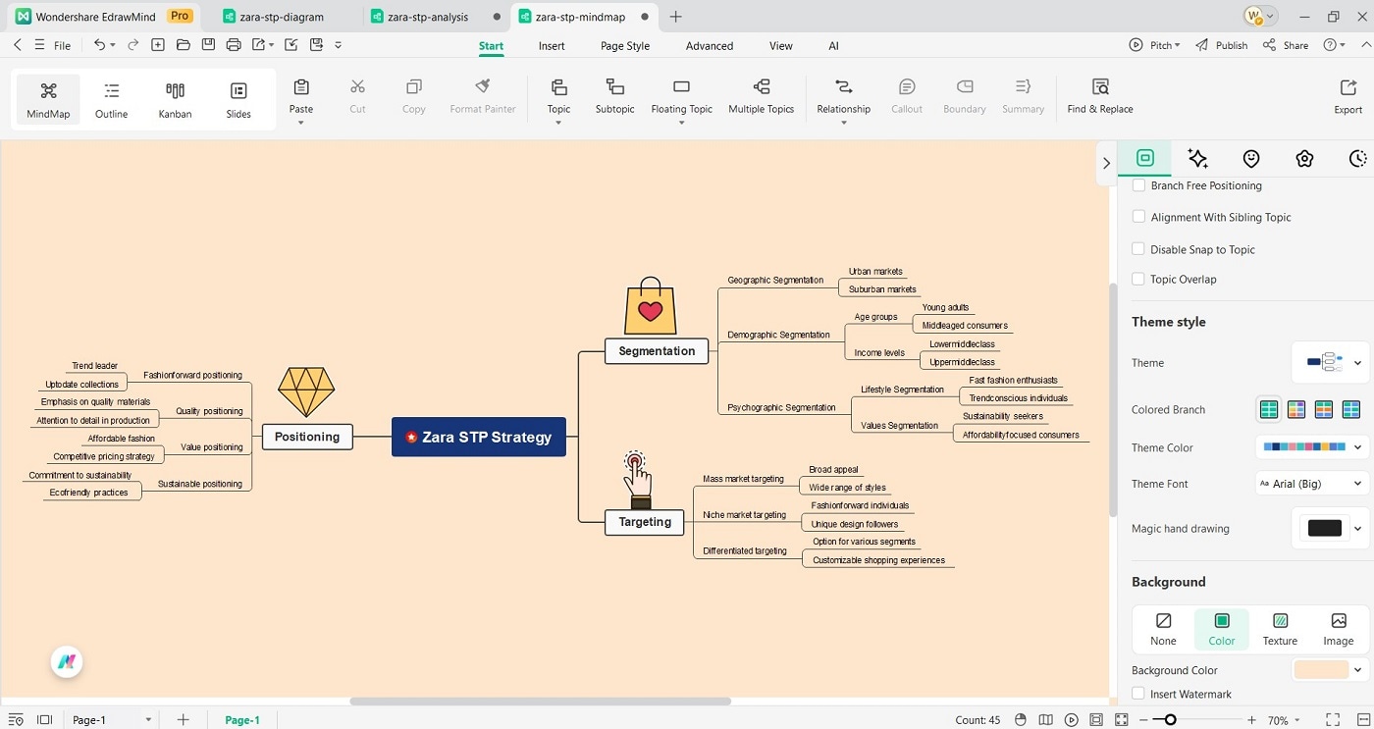Select the Zara STP Strategy central topic

click(479, 437)
